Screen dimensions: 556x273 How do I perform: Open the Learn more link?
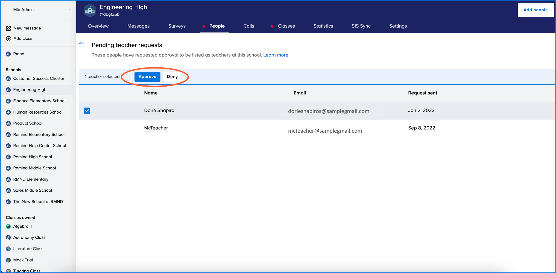click(276, 55)
